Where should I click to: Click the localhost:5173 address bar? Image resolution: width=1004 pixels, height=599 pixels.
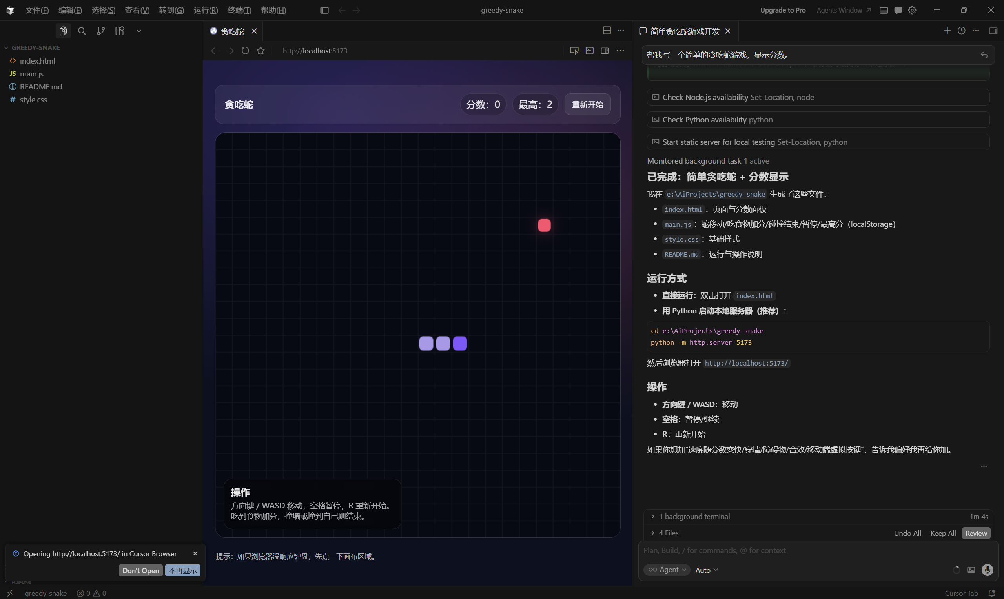pyautogui.click(x=315, y=51)
